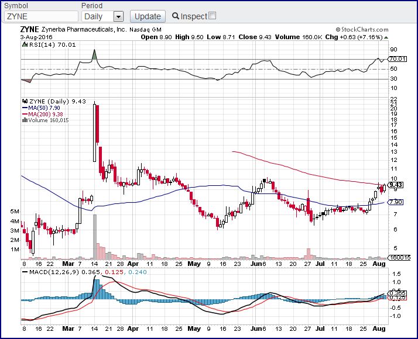Click the RSI(14) indicator triangle icon
Viewport: 418px width, 339px height.
25,44
